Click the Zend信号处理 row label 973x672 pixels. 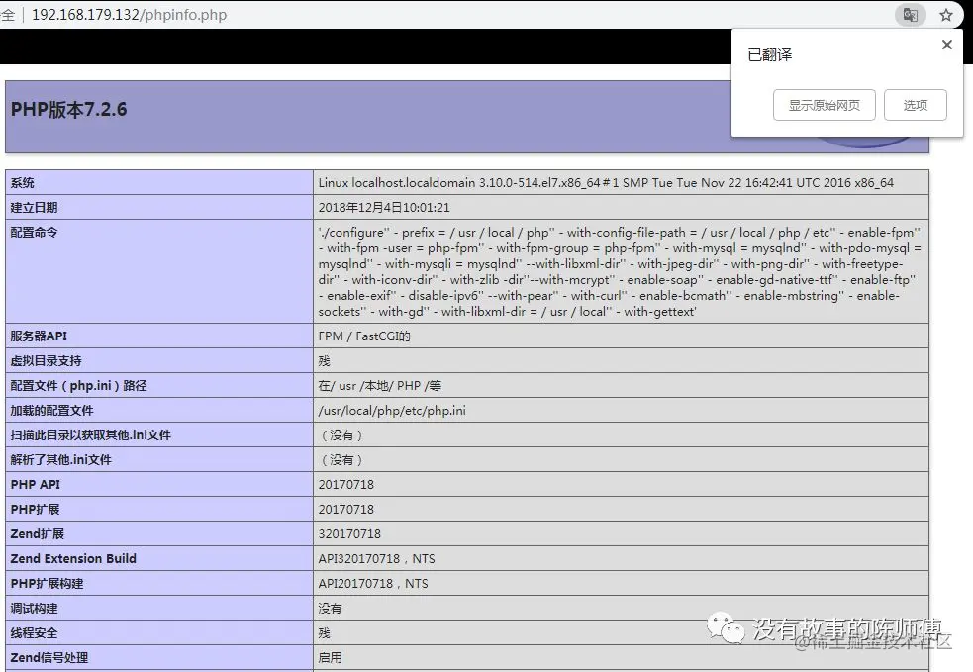pos(49,658)
